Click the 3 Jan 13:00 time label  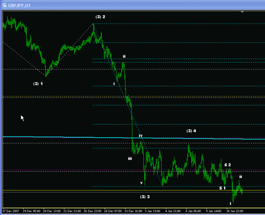click(x=153, y=211)
